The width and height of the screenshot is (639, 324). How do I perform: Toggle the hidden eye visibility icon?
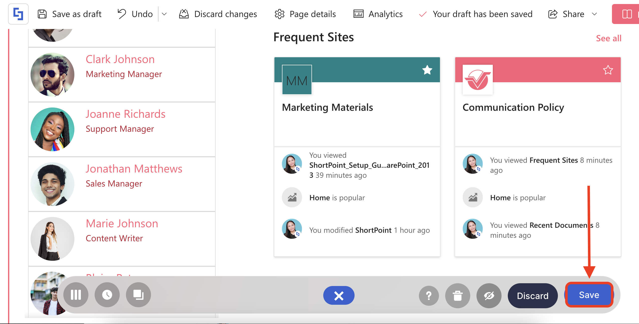coord(489,296)
